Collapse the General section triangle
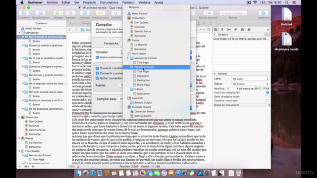This screenshot has height=178, width=317. [214, 74]
